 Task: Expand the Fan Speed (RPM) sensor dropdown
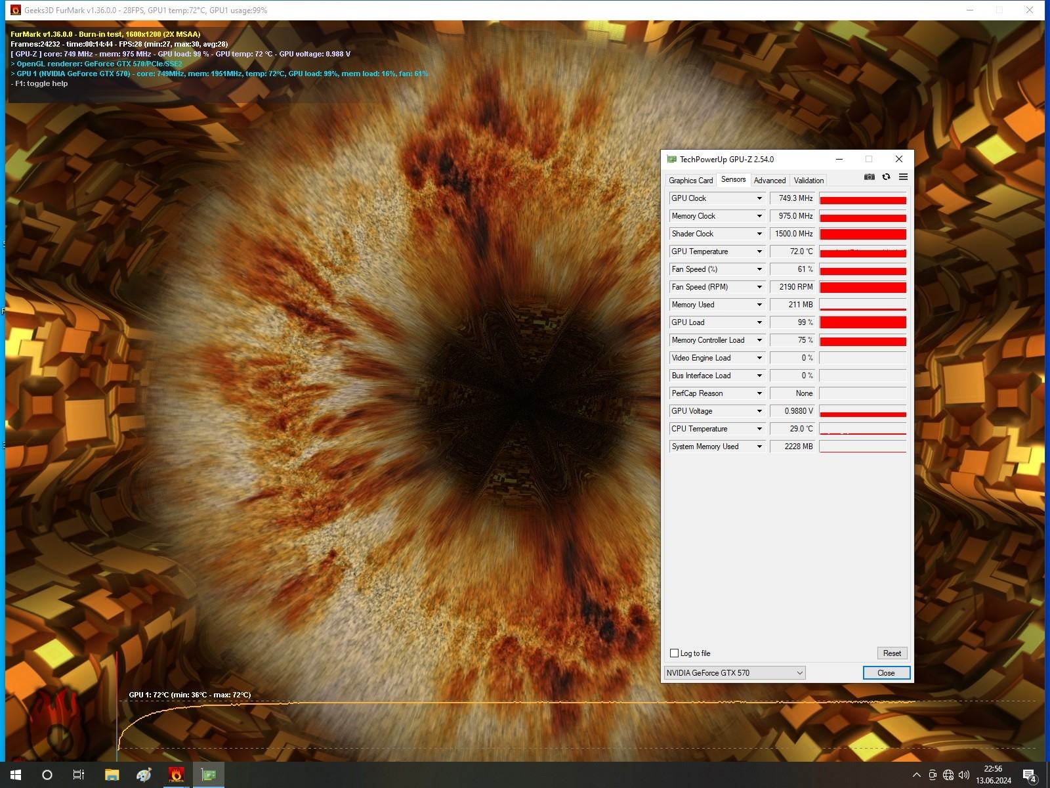pos(759,287)
